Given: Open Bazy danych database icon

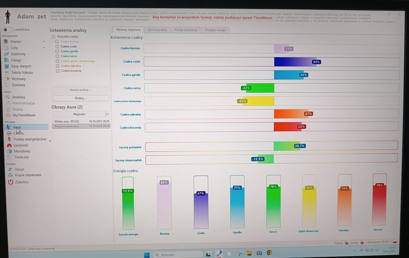Looking at the screenshot, I should (x=7, y=66).
